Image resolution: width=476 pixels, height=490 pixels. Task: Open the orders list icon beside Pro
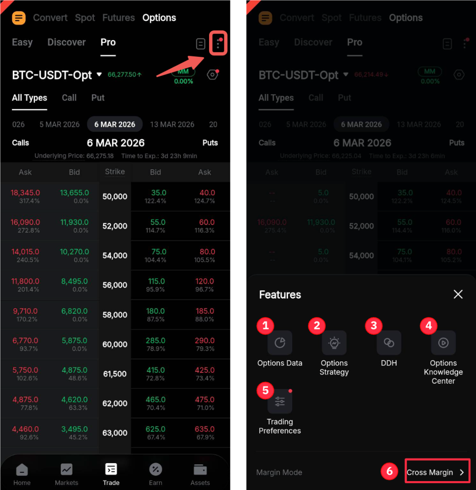(x=201, y=44)
